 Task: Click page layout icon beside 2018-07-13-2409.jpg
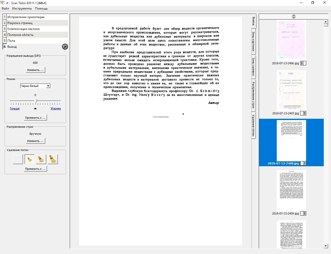[x=303, y=213]
